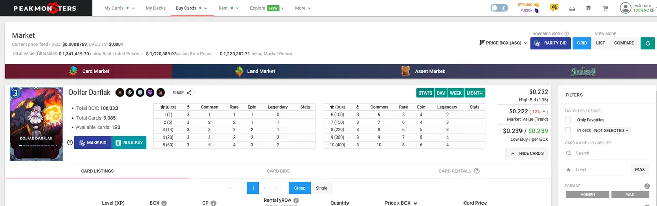Image resolution: width=657 pixels, height=206 pixels.
Task: Open the estebam user avatar
Action: click(x=625, y=8)
